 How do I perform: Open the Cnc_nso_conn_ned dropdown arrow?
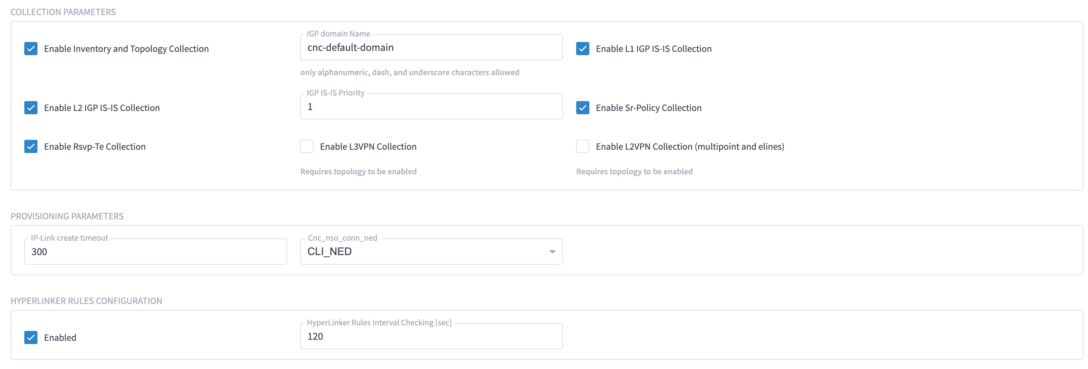tap(552, 251)
